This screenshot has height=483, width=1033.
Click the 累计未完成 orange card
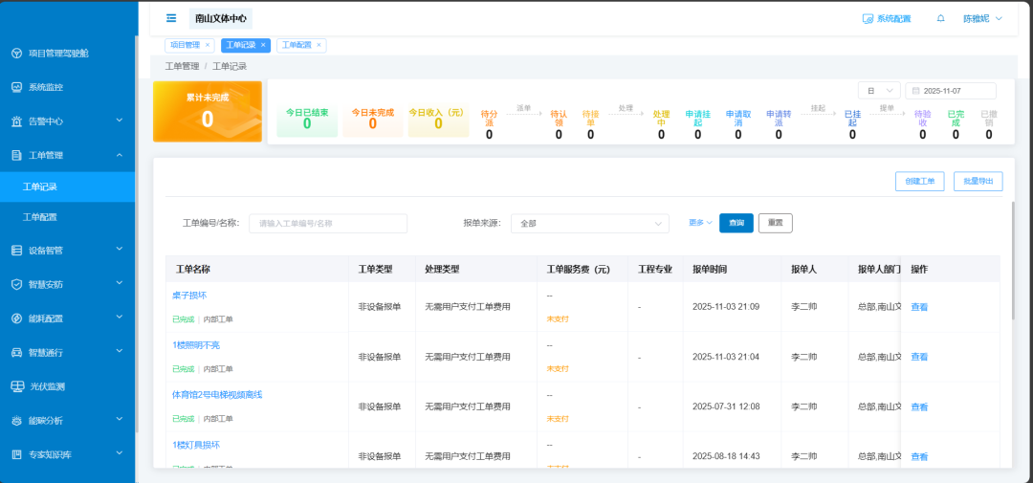(x=208, y=111)
